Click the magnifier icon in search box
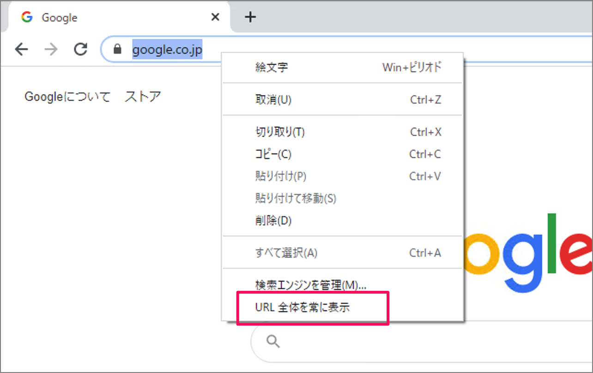This screenshot has height=373, width=593. pyautogui.click(x=273, y=342)
